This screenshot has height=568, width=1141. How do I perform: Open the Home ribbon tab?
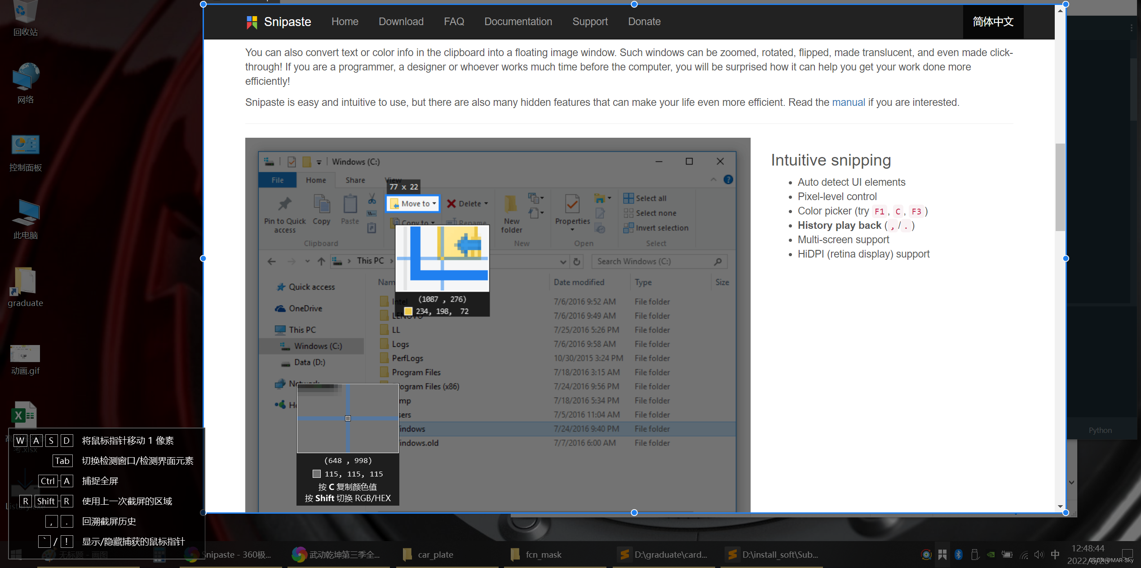pos(315,179)
